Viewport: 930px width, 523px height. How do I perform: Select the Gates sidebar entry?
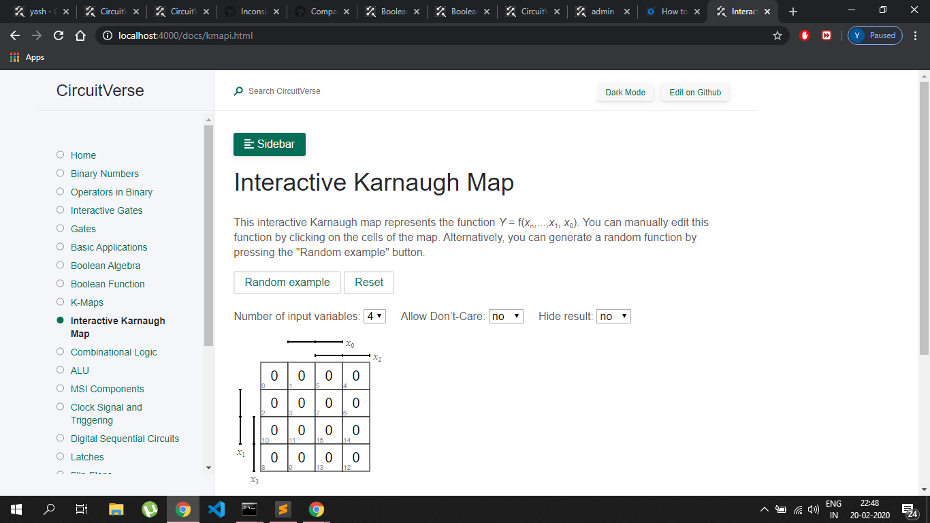coord(83,229)
